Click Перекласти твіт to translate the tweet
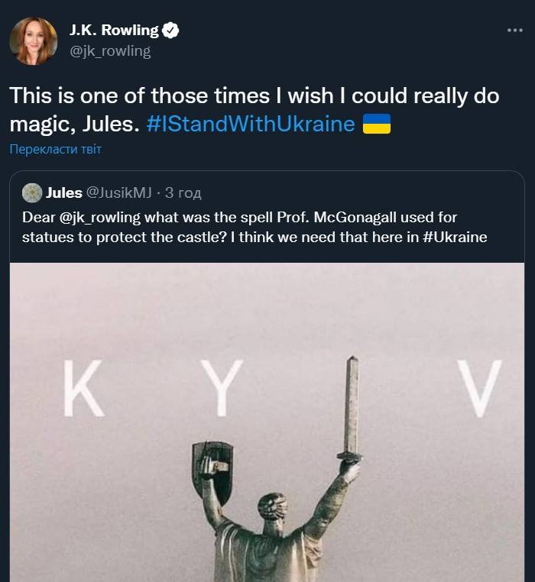The height and width of the screenshot is (582, 535). click(55, 149)
